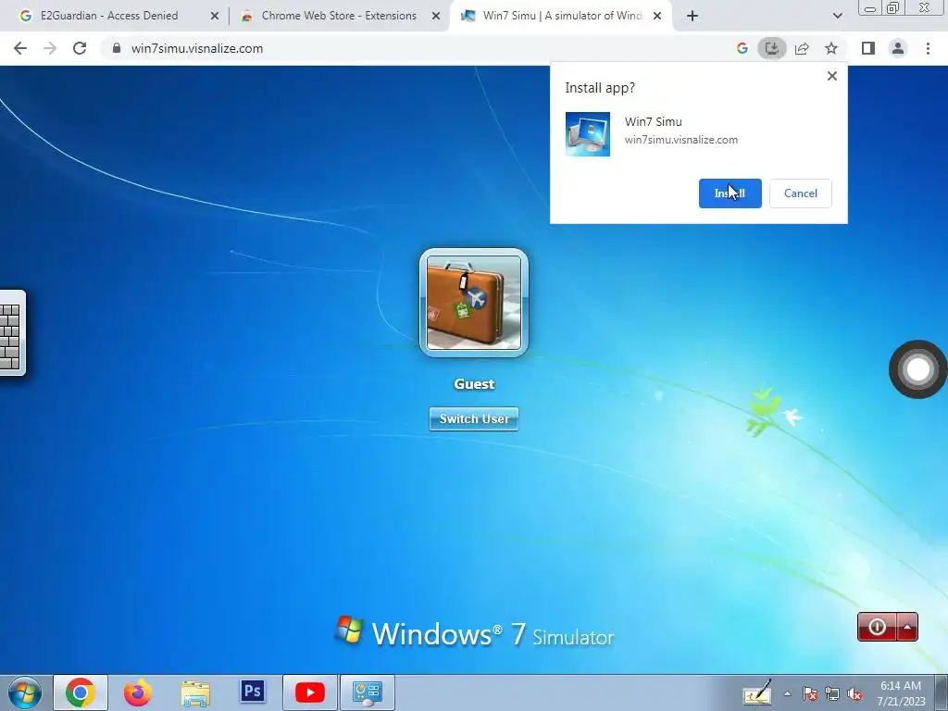This screenshot has height=711, width=948.
Task: Close the E2Guardian tab
Action: 214,17
